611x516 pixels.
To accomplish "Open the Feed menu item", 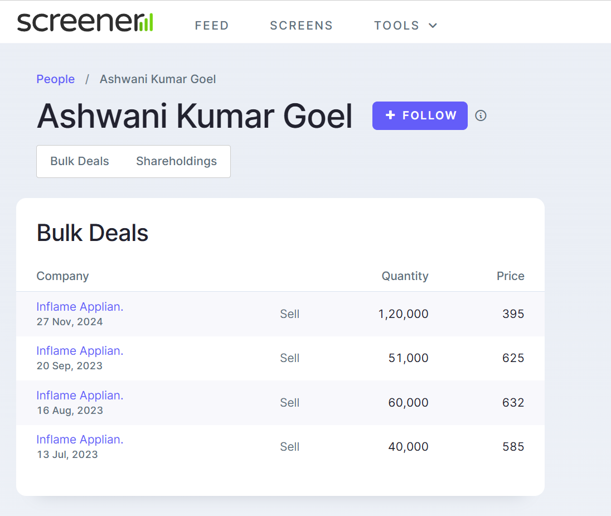I will click(x=212, y=26).
